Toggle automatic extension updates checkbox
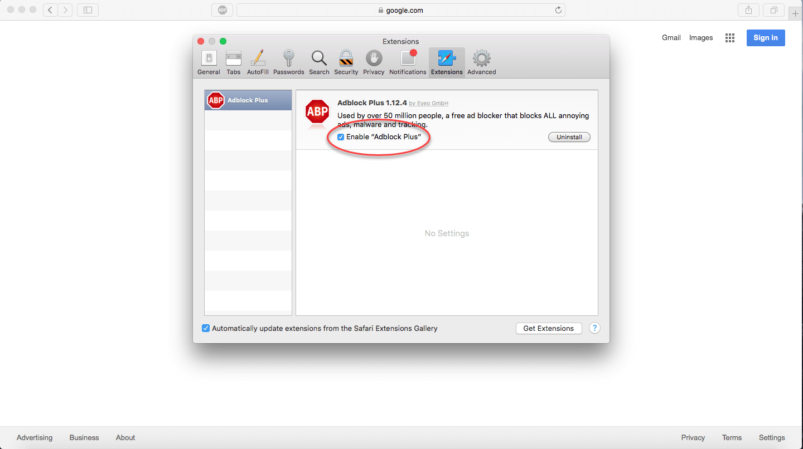Screen dimensions: 803x449 [x=206, y=328]
